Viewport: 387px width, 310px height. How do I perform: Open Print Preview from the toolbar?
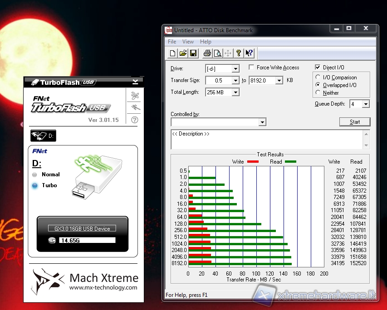(217, 53)
